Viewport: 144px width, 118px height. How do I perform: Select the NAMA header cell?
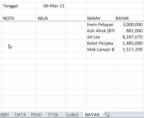pyautogui.click(x=100, y=18)
